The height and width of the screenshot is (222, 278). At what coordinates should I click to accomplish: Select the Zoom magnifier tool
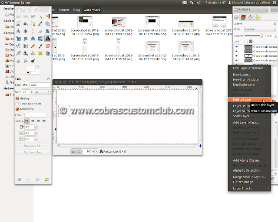coord(48,24)
